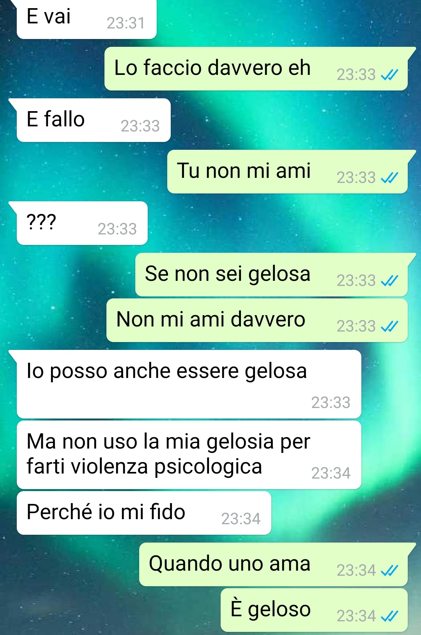Click the 23:34 timestamp on 'Perché io mi fido'
This screenshot has height=635, width=421.
[x=241, y=519]
